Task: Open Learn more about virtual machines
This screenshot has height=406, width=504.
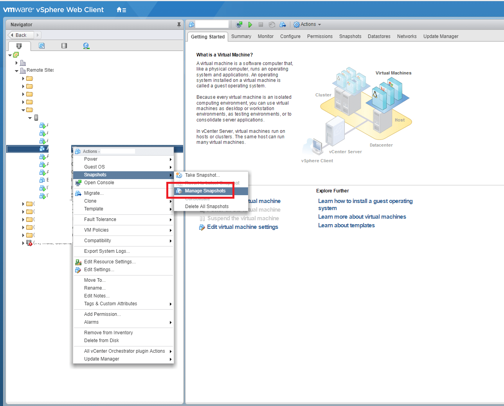Action: pyautogui.click(x=362, y=217)
